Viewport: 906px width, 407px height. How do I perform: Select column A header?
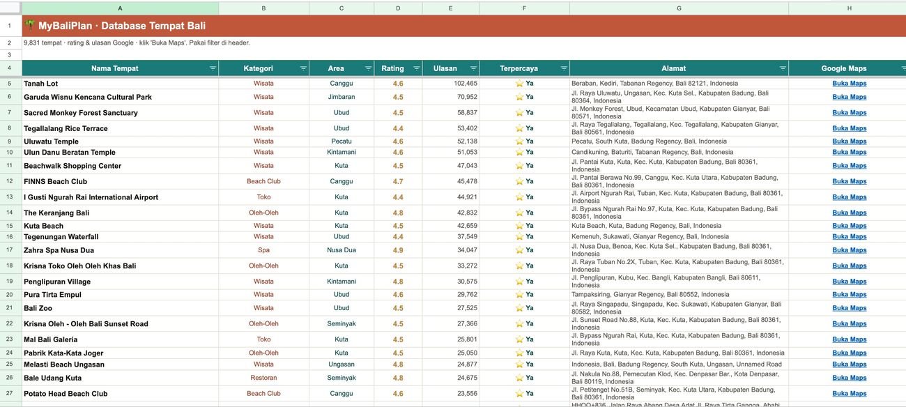pos(120,8)
